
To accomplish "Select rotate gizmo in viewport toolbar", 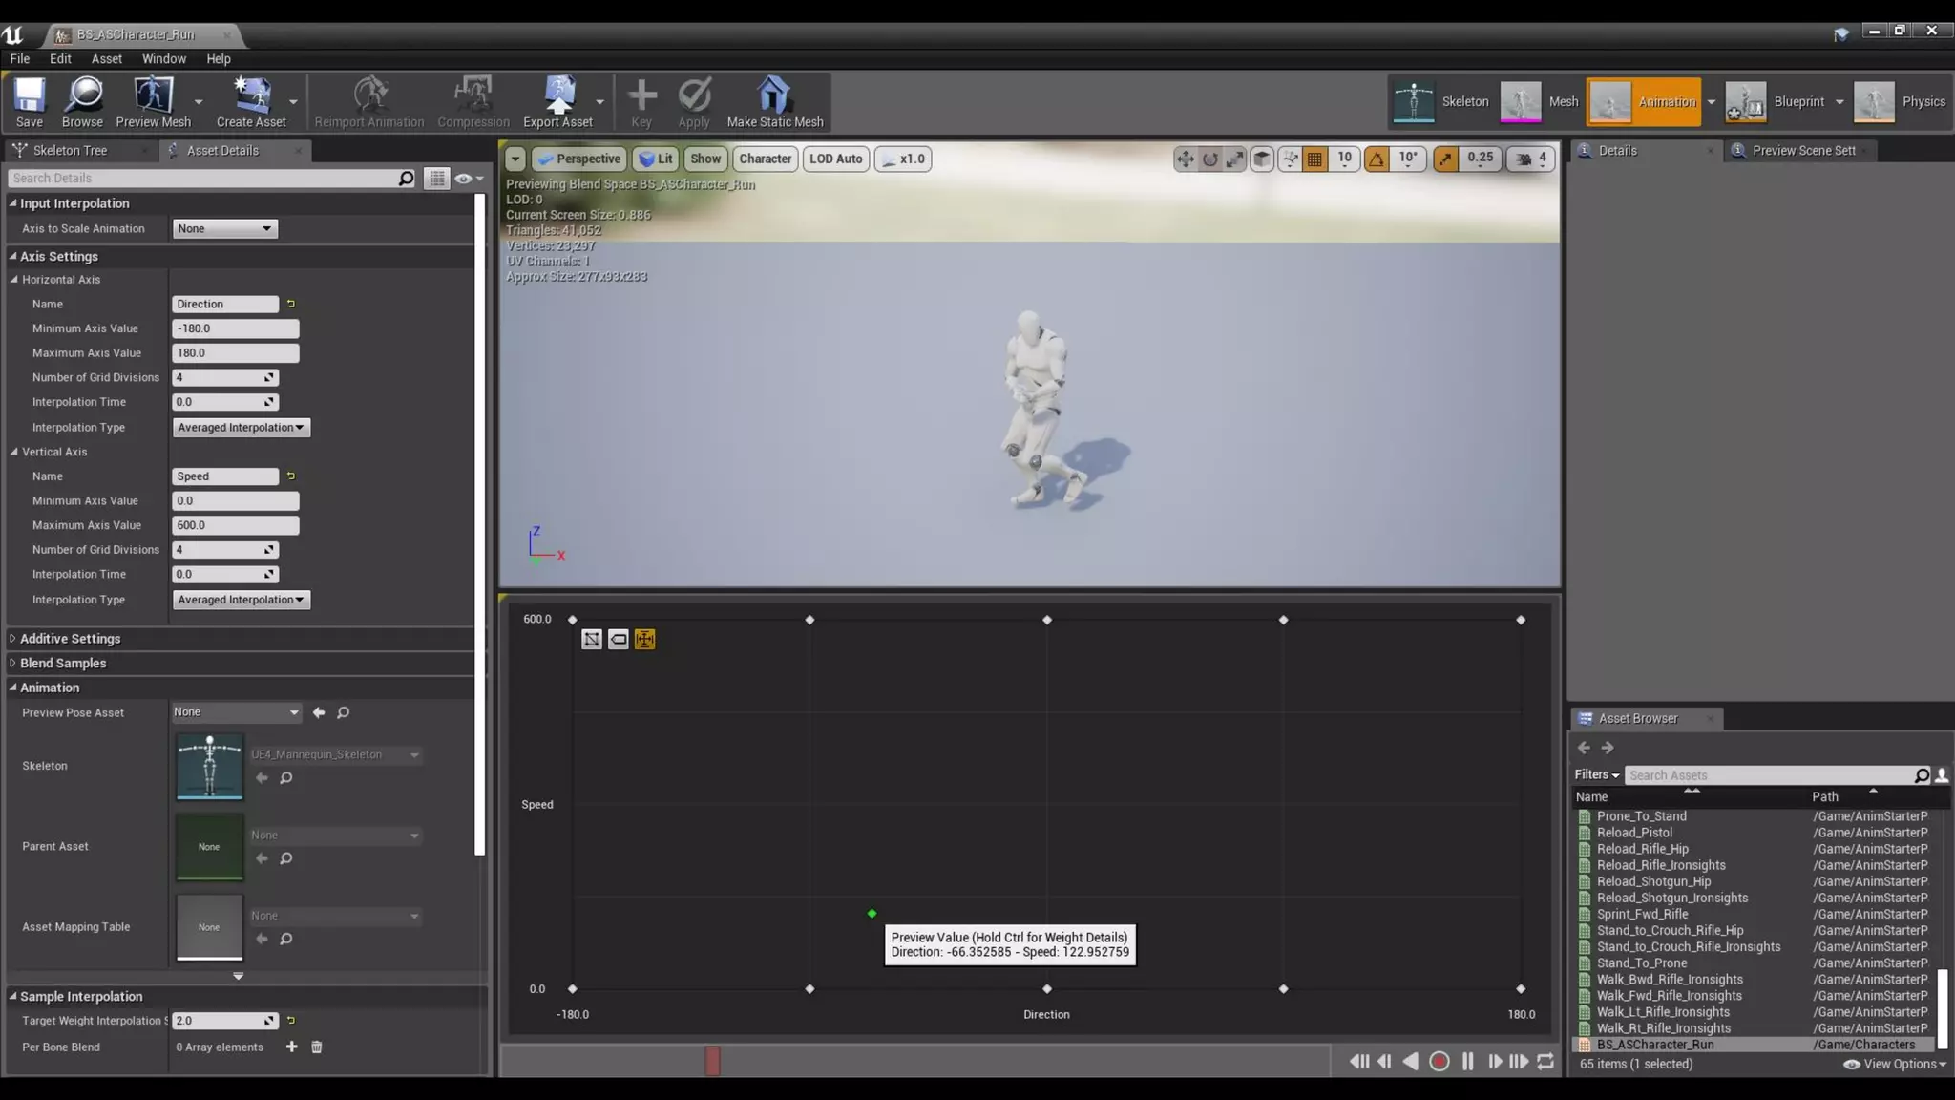I will (x=1210, y=159).
